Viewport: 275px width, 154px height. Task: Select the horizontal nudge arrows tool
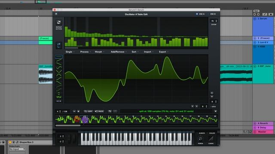coord(59,101)
